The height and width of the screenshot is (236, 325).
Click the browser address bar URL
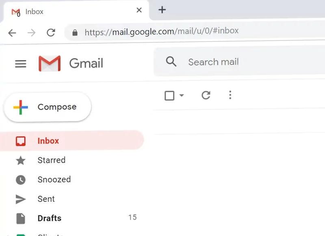point(162,31)
